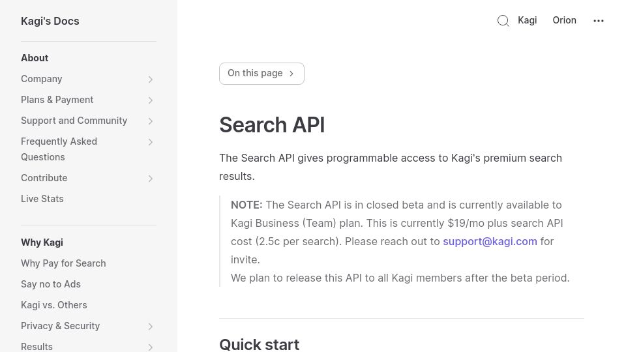Click the Why Kagi sidebar heading
This screenshot has width=626, height=352.
point(42,242)
